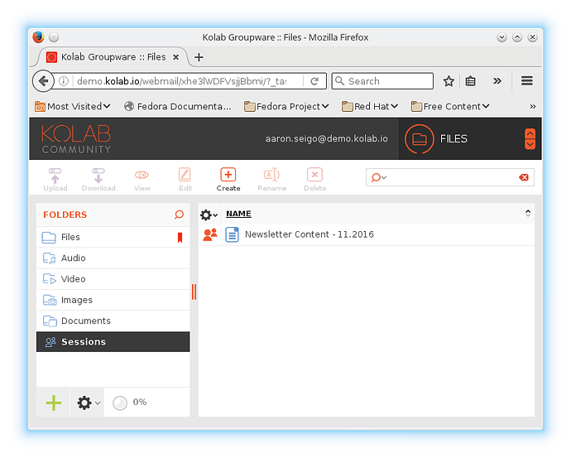Add a new folder with green plus
This screenshot has height=458, width=571.
point(54,403)
